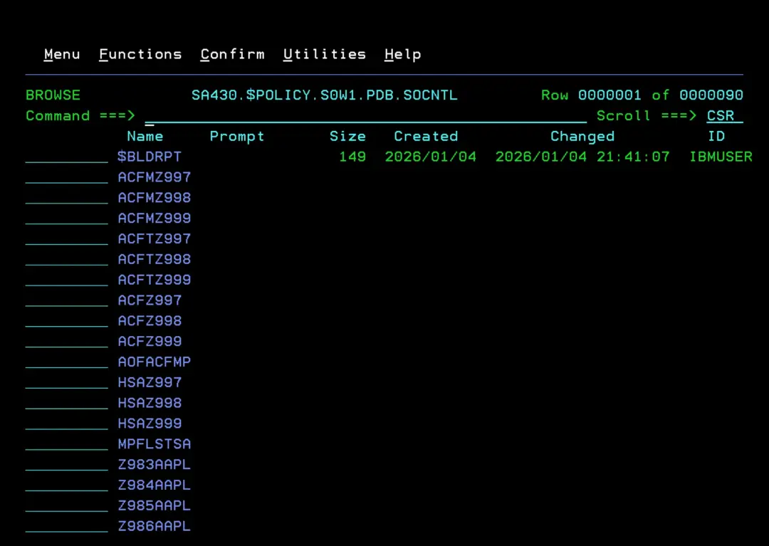Click line command field beside ACFMZ997
This screenshot has height=546, width=769.
coord(67,177)
